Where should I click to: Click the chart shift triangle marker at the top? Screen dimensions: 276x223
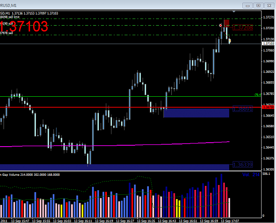click(234, 11)
